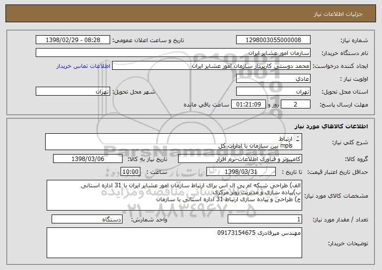Click the label شرح کلی نیاز

[350, 142]
